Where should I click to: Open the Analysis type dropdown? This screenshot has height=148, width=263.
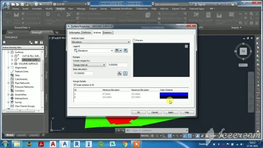101,42
